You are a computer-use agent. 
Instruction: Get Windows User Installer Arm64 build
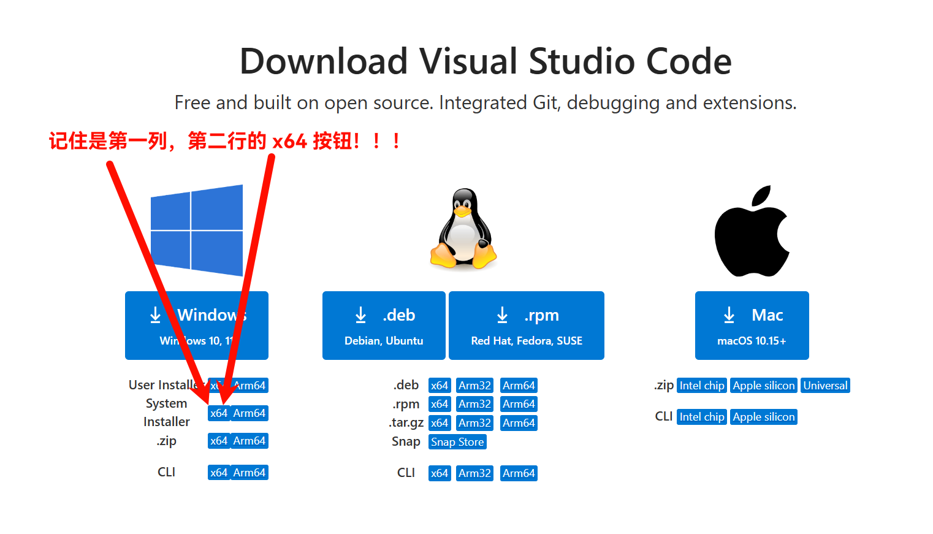[x=249, y=386]
